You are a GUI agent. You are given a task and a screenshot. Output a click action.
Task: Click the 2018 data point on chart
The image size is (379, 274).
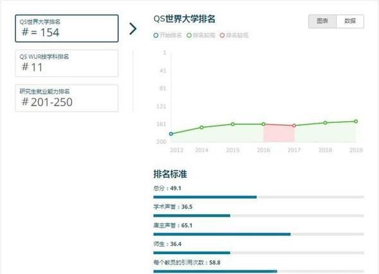(325, 123)
